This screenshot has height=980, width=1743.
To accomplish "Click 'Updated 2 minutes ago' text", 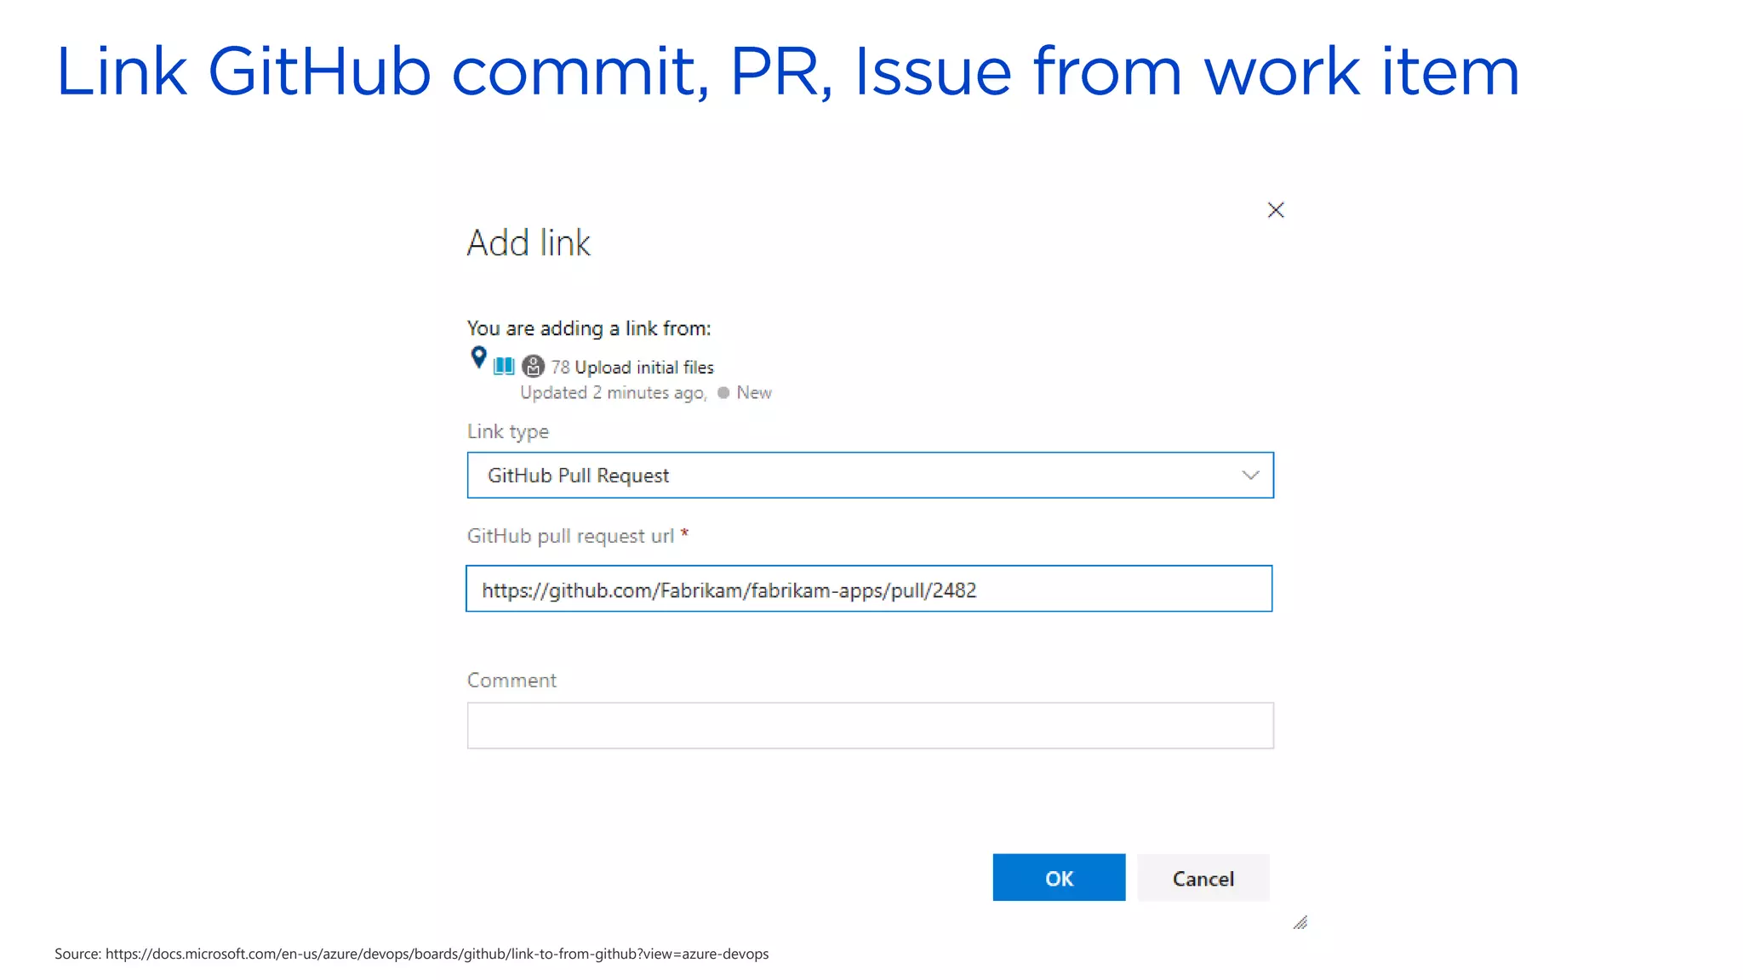I will click(x=613, y=393).
